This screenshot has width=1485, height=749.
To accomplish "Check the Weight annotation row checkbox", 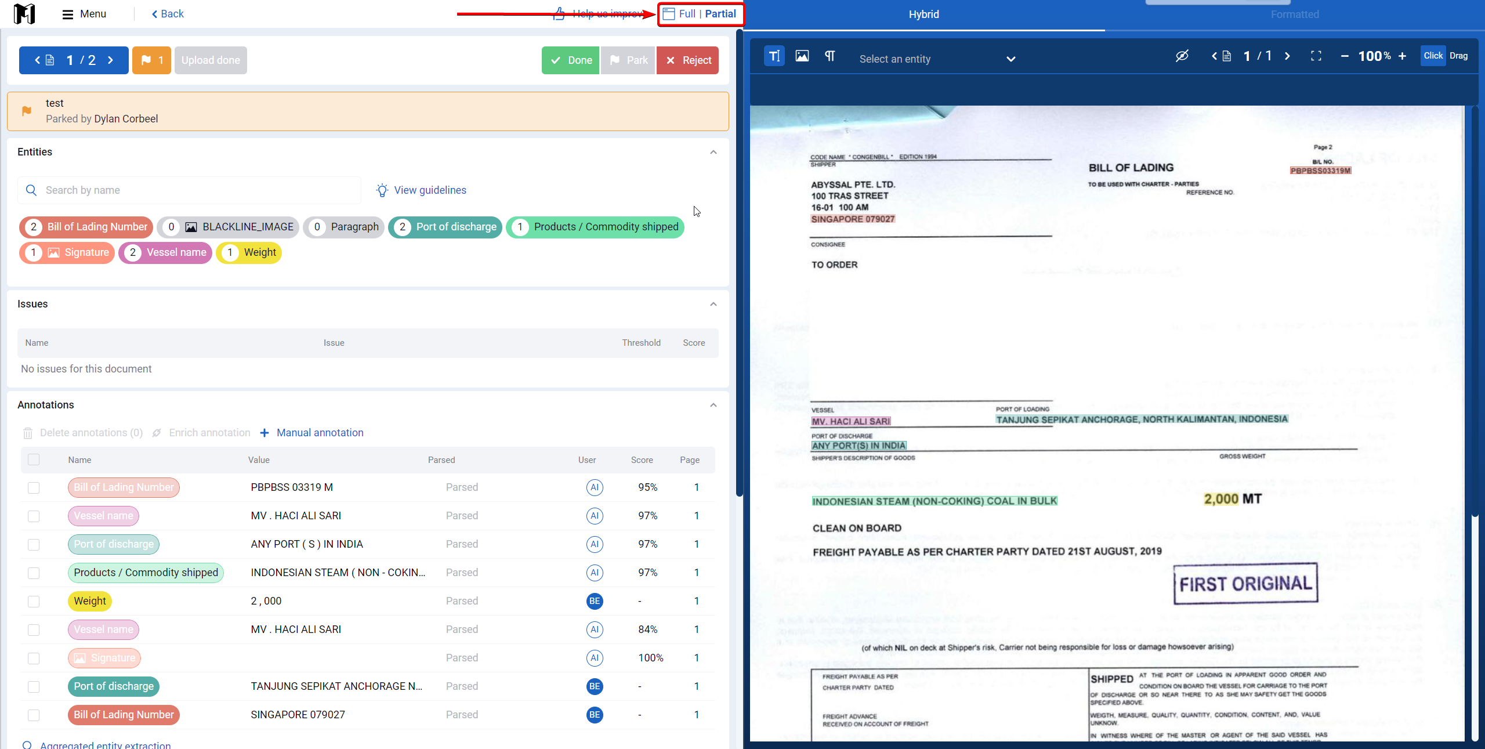I will click(34, 601).
